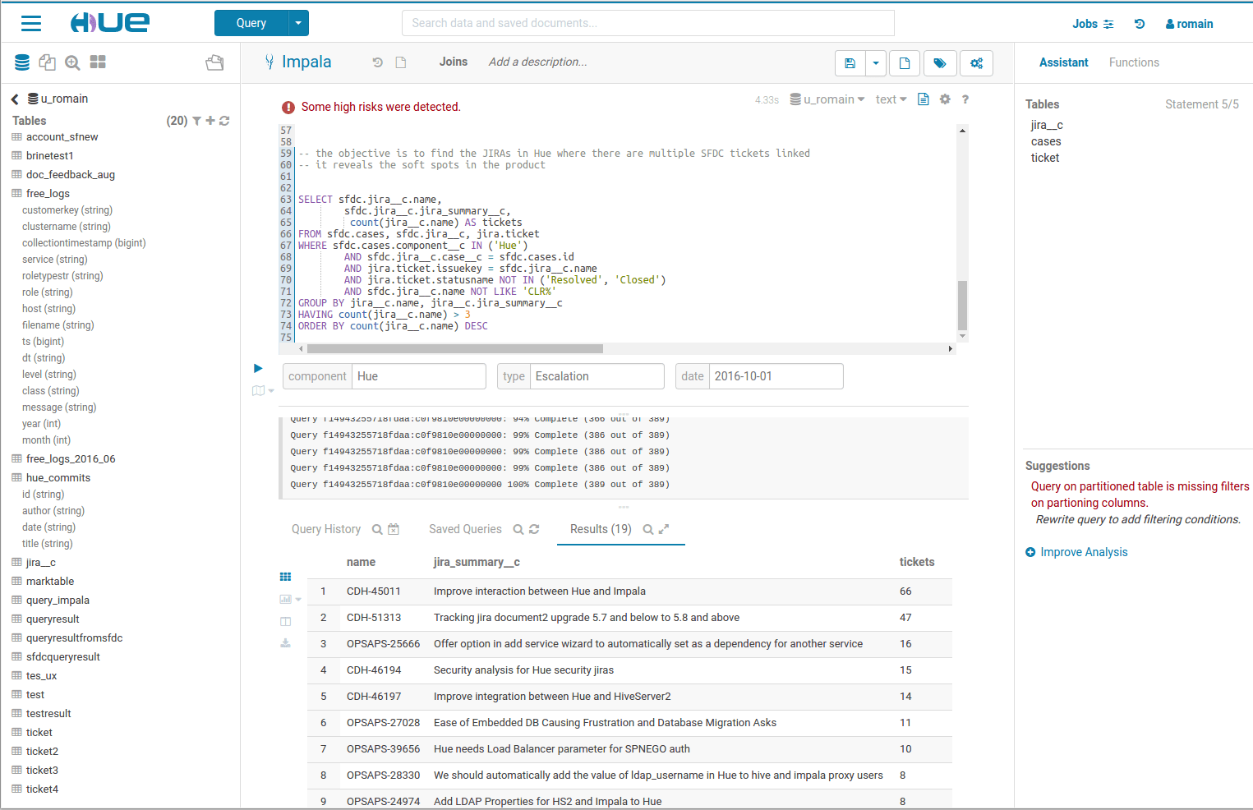Open the text format dropdown
The height and width of the screenshot is (810, 1253).
coord(891,99)
